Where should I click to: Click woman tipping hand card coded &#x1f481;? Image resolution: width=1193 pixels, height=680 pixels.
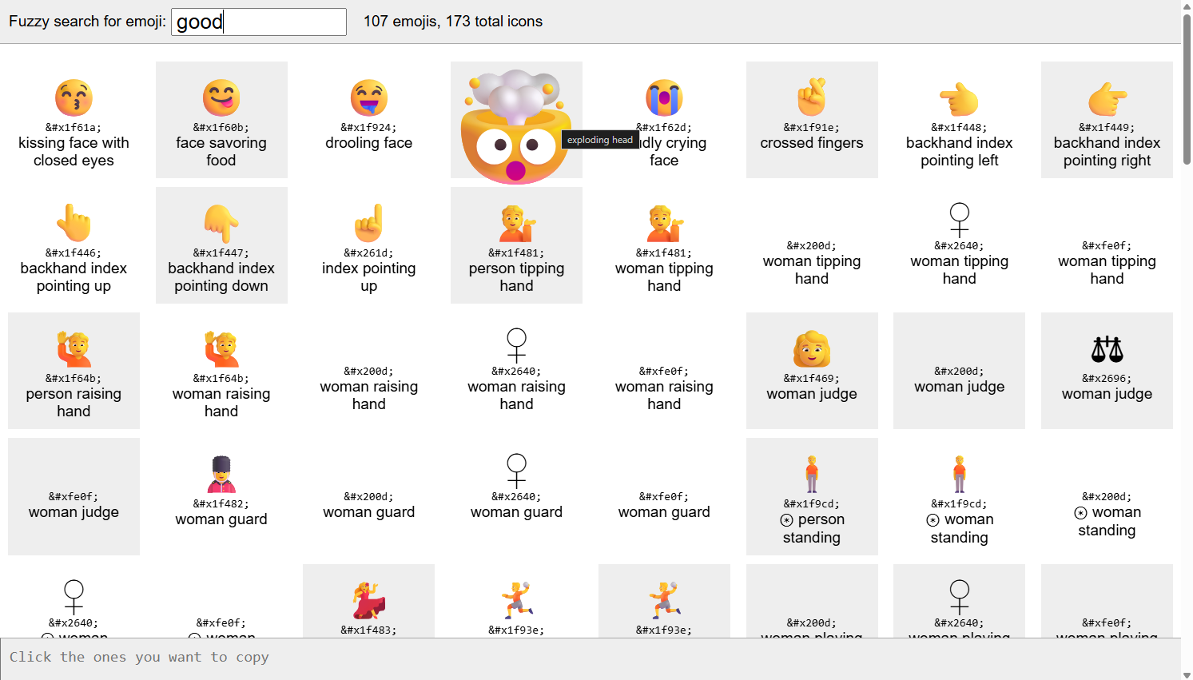664,245
